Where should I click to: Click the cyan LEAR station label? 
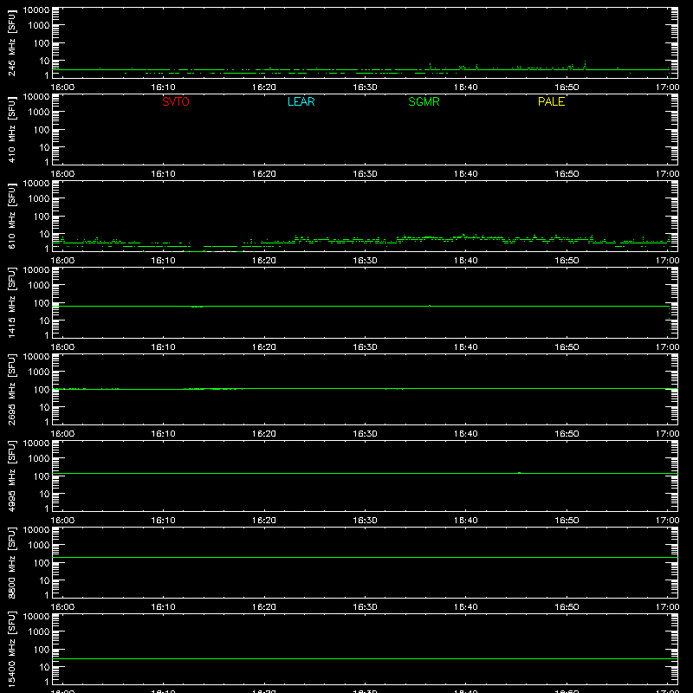[301, 101]
